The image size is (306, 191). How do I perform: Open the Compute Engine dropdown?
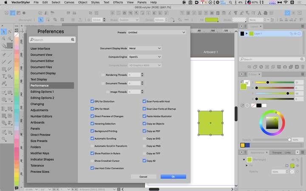pyautogui.click(x=145, y=57)
